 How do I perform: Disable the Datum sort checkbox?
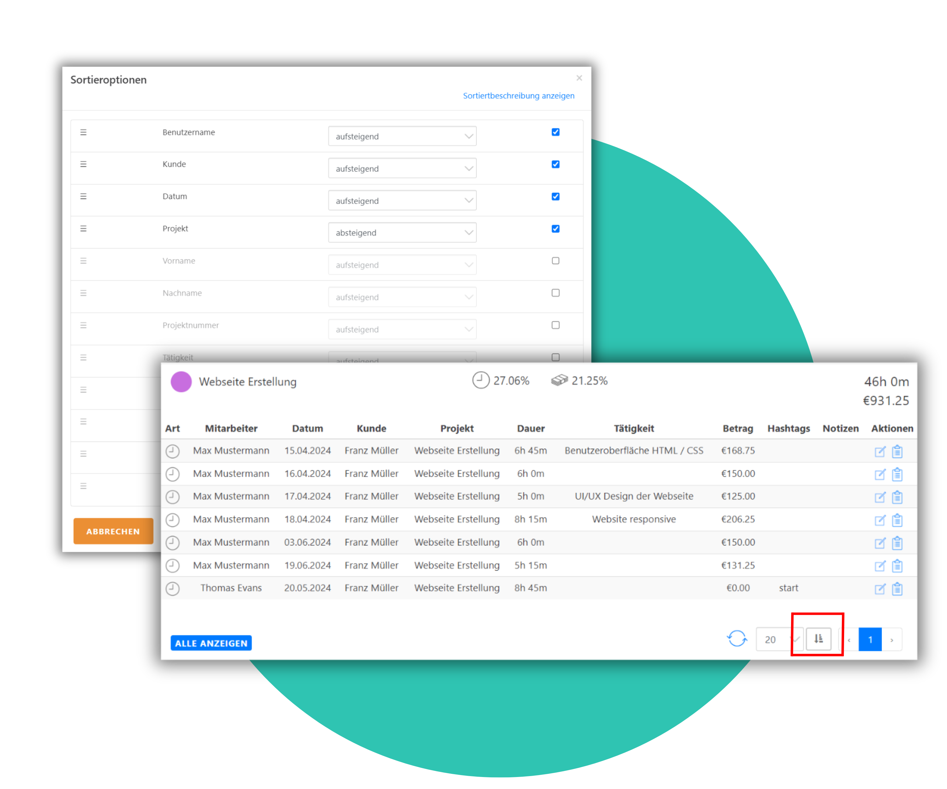click(x=556, y=197)
